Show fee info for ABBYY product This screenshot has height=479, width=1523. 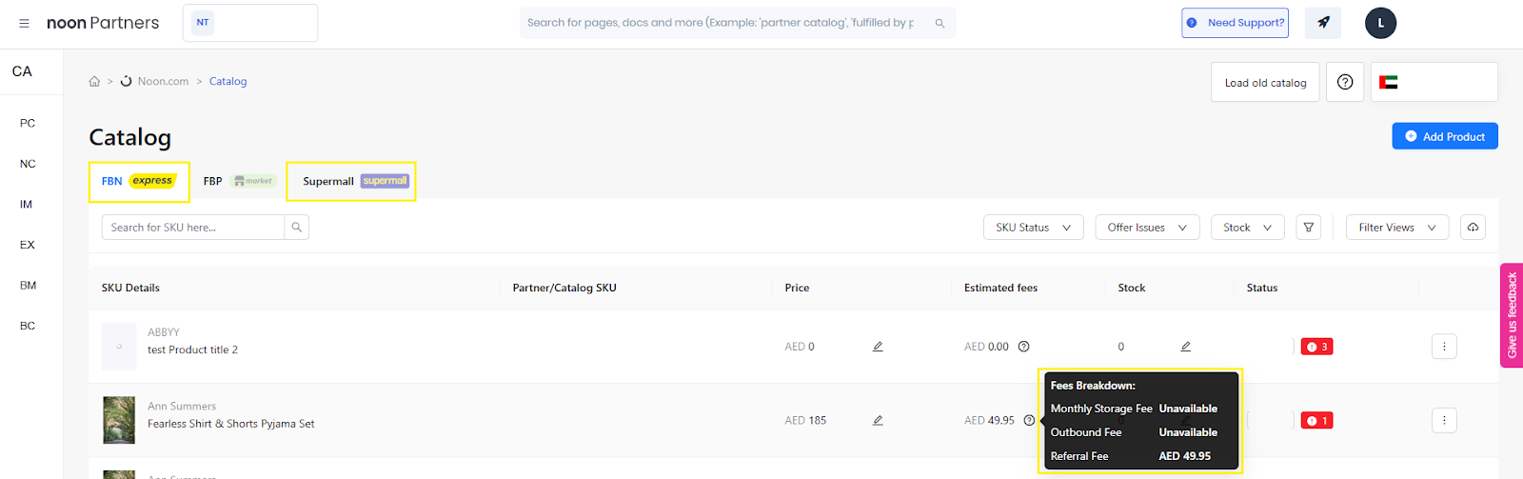[1024, 347]
